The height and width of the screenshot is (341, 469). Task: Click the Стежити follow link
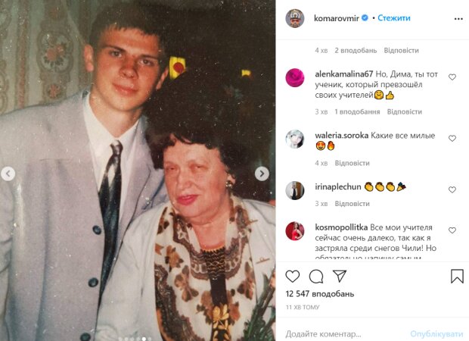[394, 18]
